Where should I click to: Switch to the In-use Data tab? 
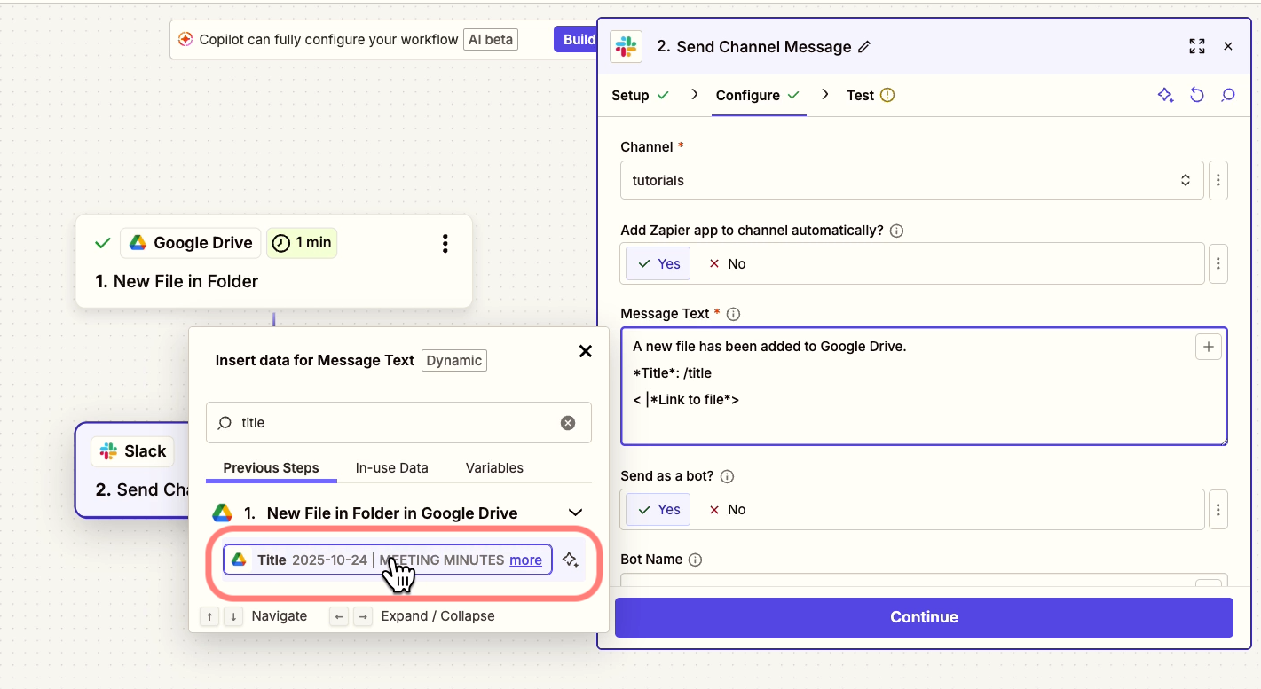[x=391, y=467]
